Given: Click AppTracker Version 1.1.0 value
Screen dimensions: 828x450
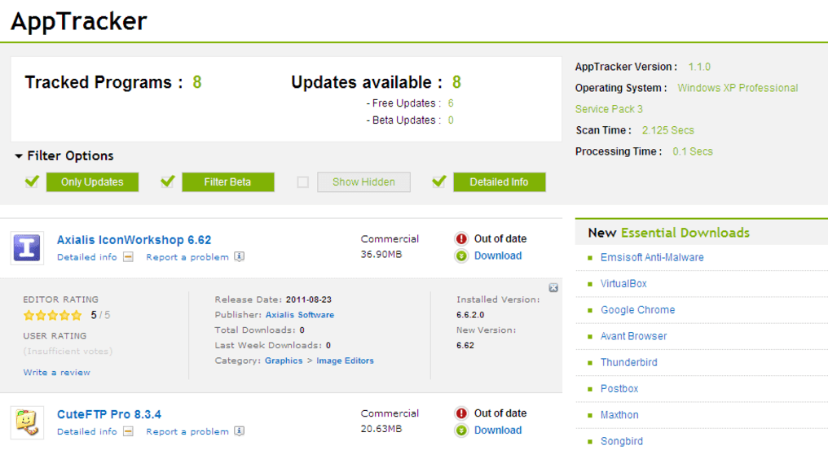Looking at the screenshot, I should coord(699,67).
